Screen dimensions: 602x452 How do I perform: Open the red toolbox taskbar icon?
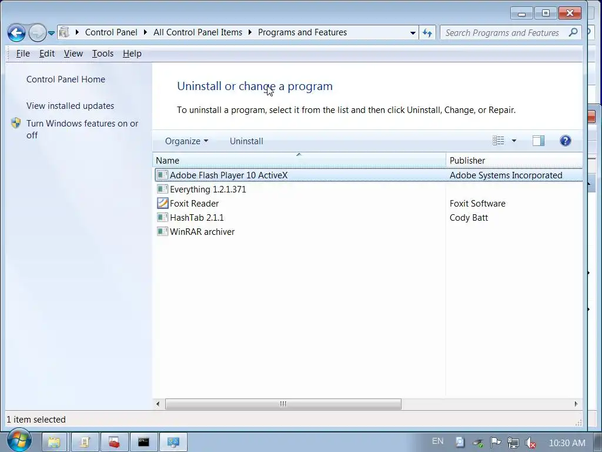click(114, 443)
